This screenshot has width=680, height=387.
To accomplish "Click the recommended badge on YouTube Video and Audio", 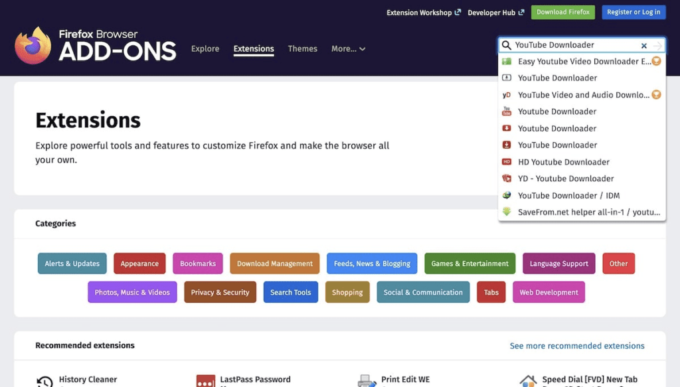I will (x=656, y=94).
